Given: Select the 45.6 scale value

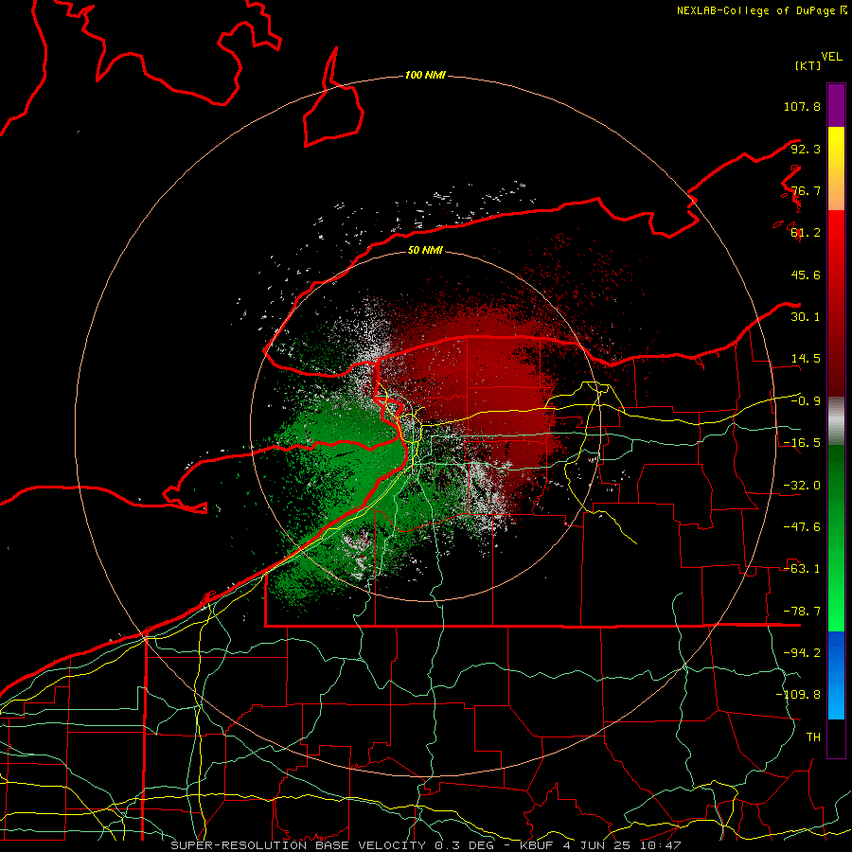Looking at the screenshot, I should pyautogui.click(x=806, y=275).
